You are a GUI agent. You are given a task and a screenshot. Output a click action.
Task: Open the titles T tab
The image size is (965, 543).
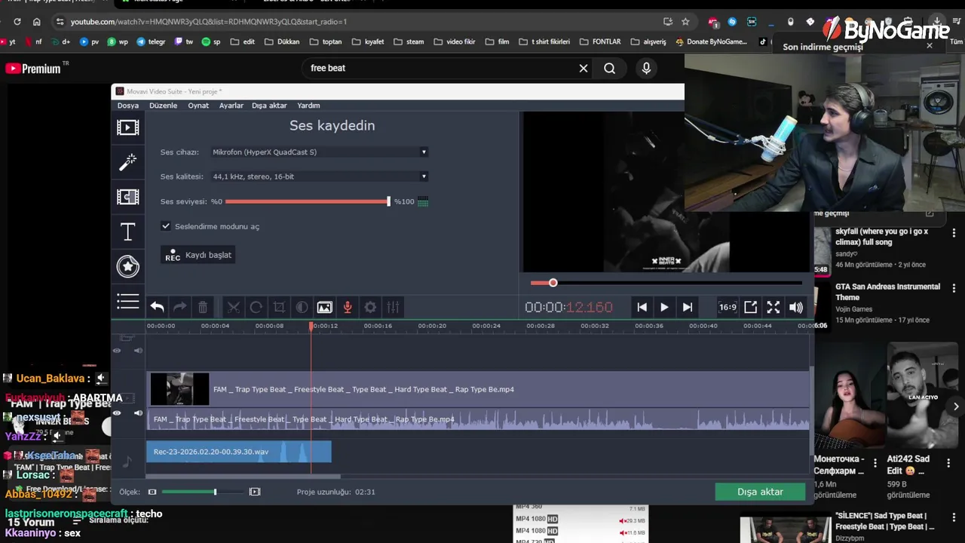point(127,232)
